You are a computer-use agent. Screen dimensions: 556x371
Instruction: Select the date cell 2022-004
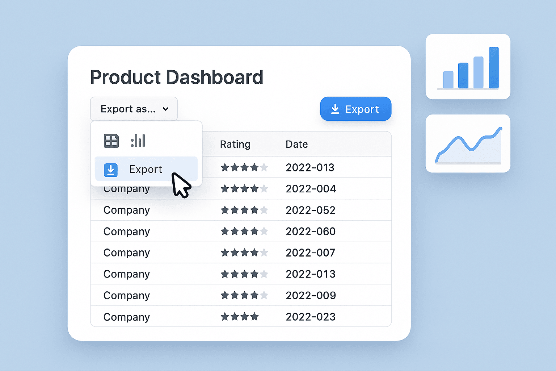coord(311,189)
